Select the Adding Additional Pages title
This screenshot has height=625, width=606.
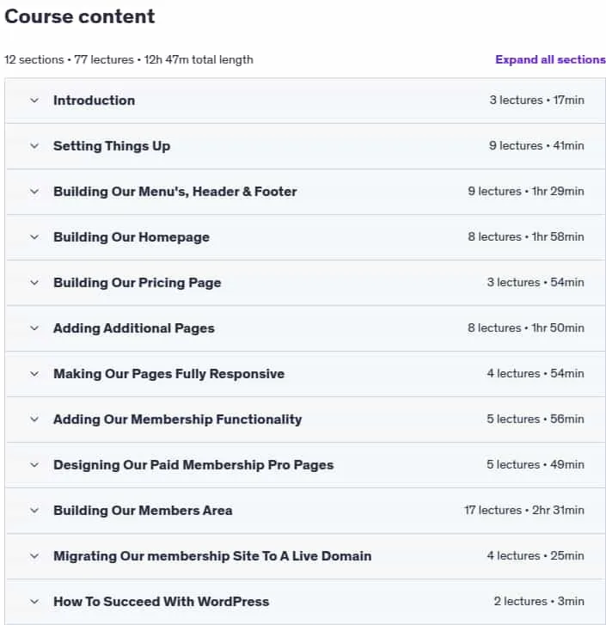[134, 328]
